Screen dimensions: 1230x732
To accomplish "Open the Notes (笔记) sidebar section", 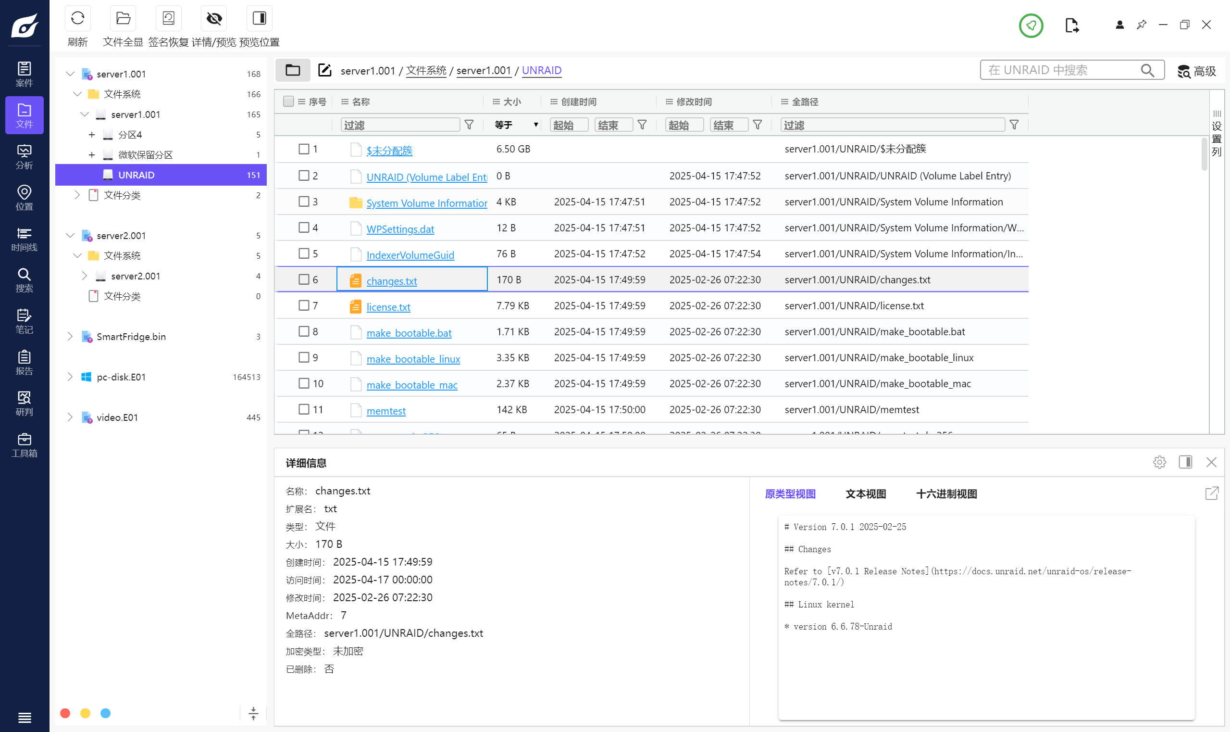I will click(24, 321).
